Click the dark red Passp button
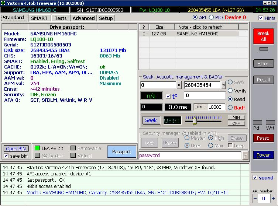The height and width of the screenshot is (206, 278). click(263, 138)
